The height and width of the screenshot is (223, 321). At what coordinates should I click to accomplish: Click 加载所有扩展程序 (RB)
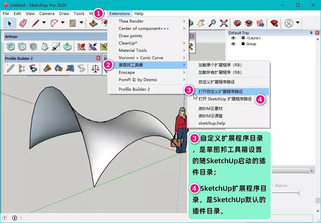pyautogui.click(x=228, y=72)
